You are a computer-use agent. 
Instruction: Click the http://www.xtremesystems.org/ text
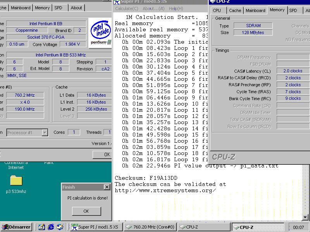tap(165, 191)
